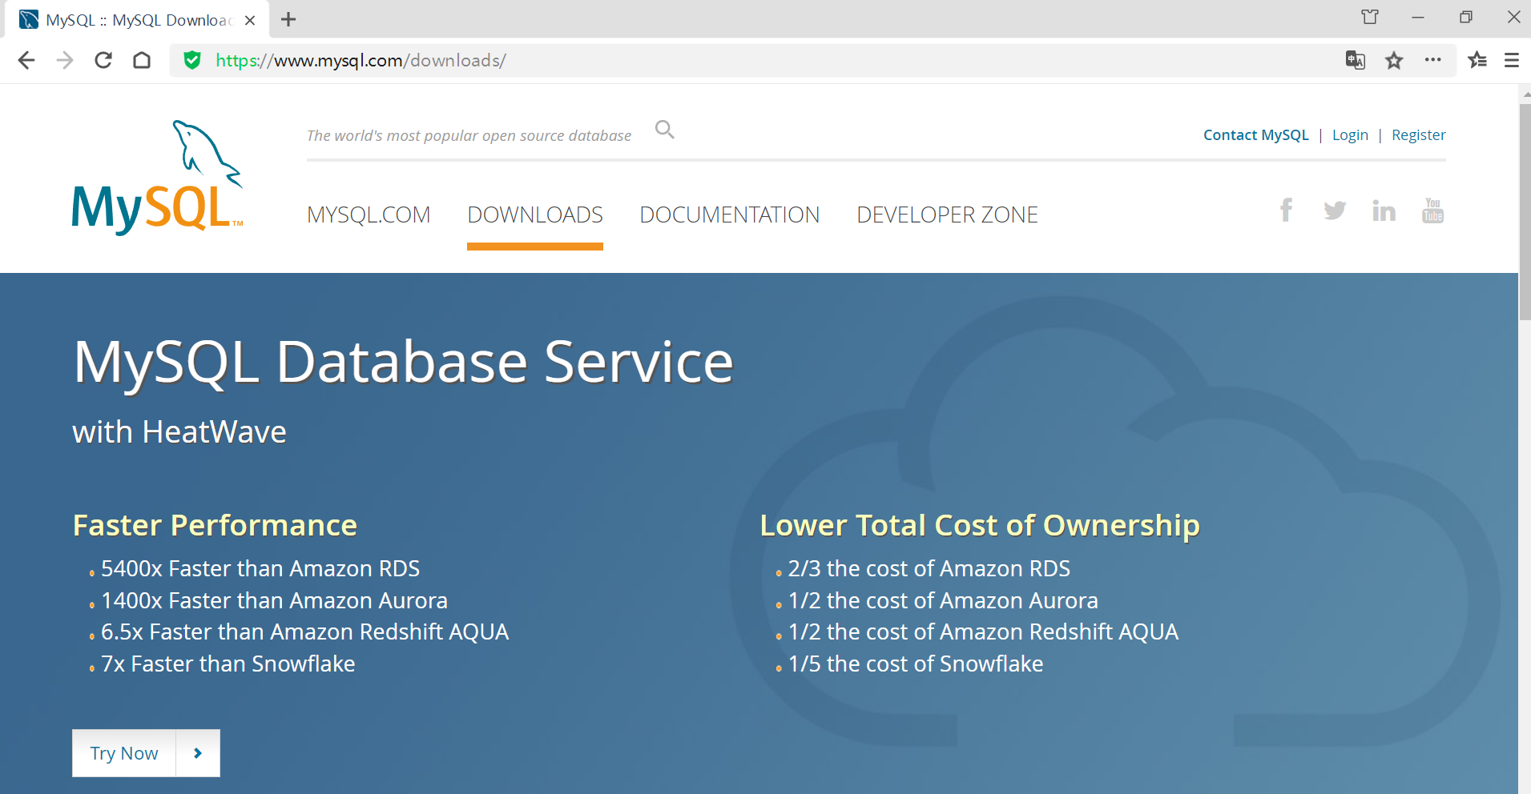Open the browser hamburger menu
Screen dimensions: 1531x794
tap(1512, 60)
